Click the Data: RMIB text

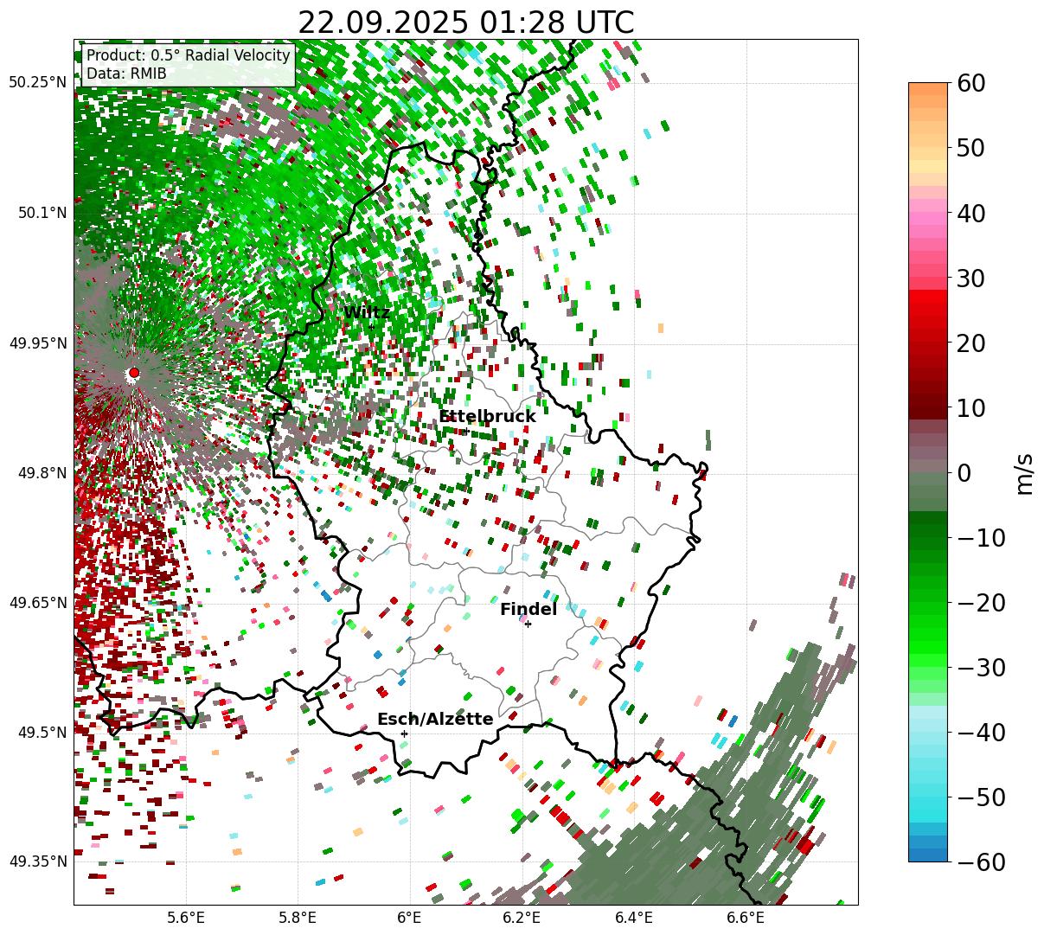coord(126,74)
